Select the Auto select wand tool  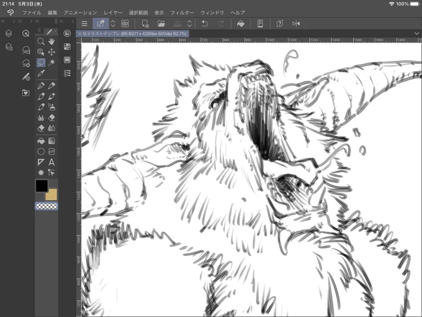52,63
